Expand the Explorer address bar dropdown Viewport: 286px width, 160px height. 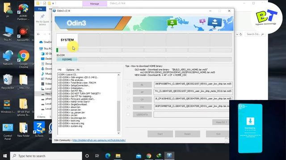coord(237,34)
